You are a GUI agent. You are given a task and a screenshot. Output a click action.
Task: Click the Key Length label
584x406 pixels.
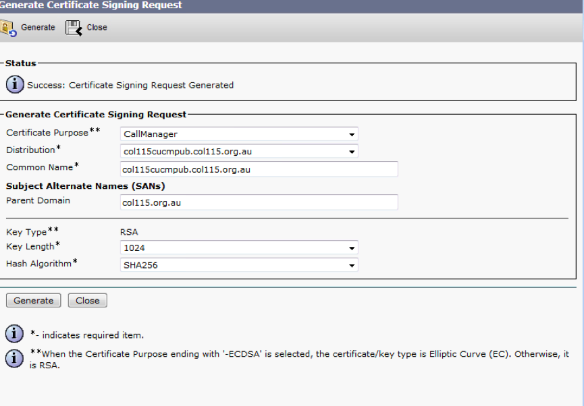coord(33,246)
